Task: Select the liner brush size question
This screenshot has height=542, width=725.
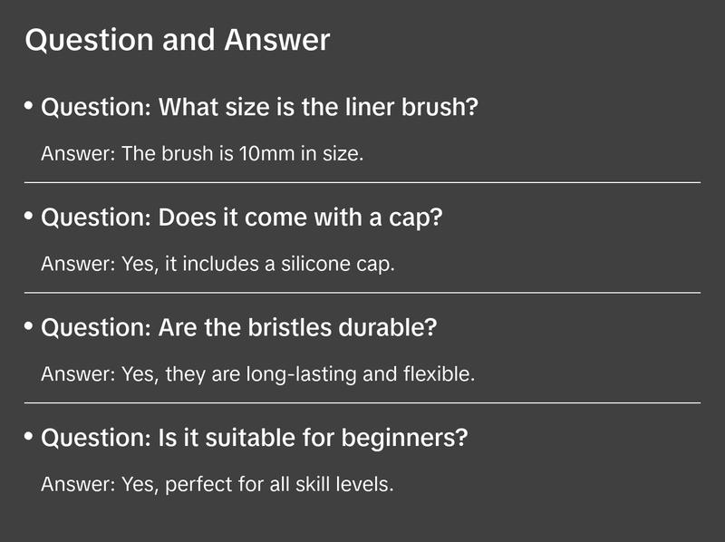Action: point(259,108)
